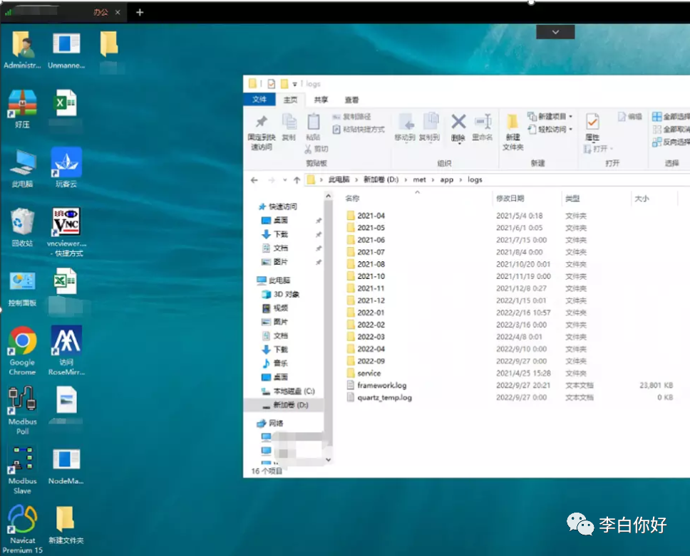
Task: Launch 玩客云 desktop icon
Action: [x=66, y=167]
